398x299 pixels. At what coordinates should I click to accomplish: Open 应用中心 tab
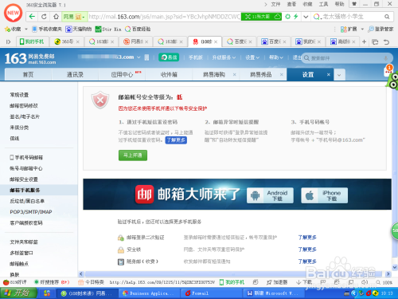(122, 75)
